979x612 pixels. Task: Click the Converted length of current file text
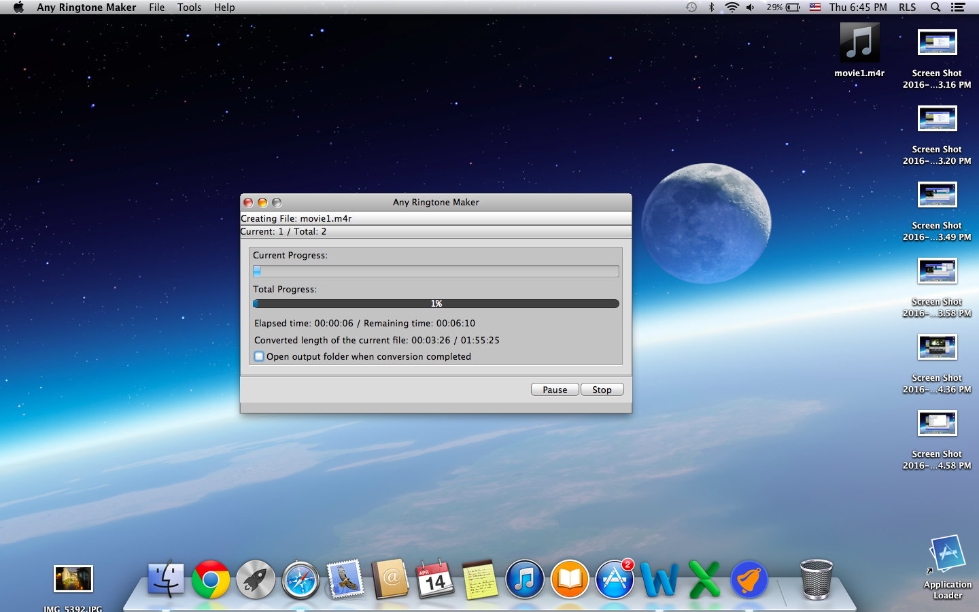point(377,340)
